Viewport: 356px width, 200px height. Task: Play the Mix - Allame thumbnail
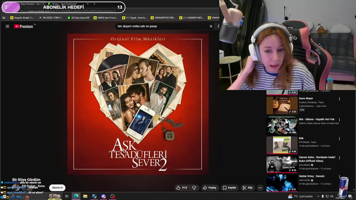coord(282,126)
